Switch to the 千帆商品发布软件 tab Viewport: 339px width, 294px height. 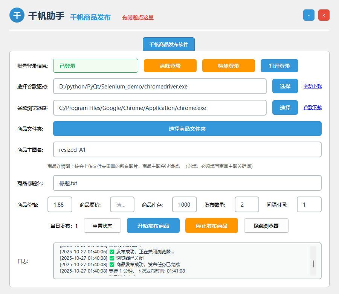(x=168, y=44)
